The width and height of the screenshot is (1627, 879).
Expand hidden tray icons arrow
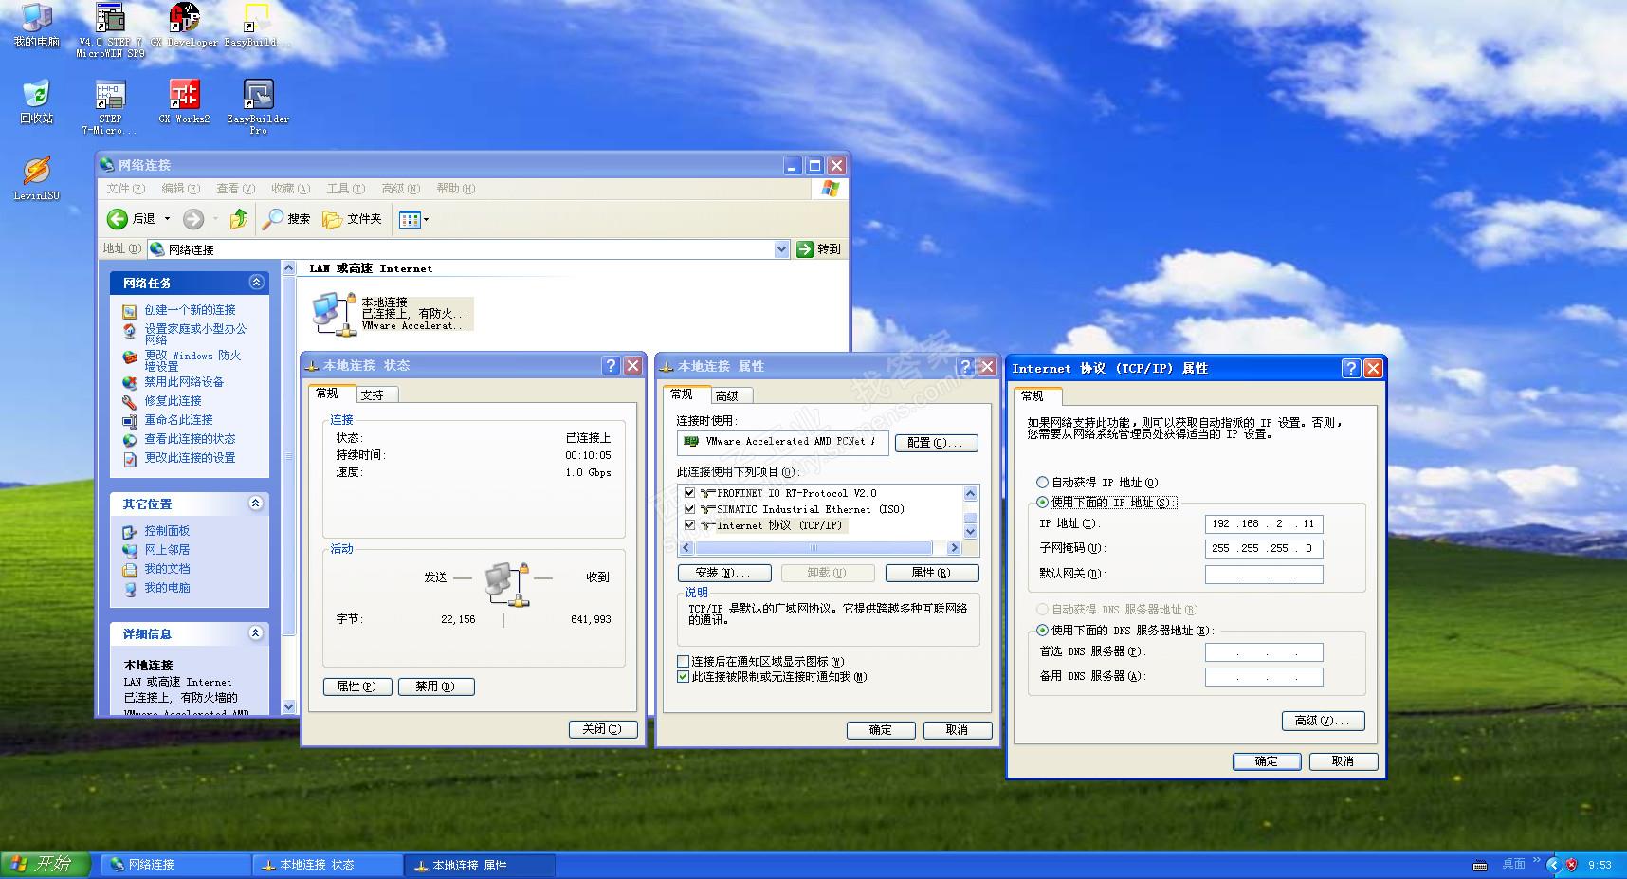(x=1553, y=865)
